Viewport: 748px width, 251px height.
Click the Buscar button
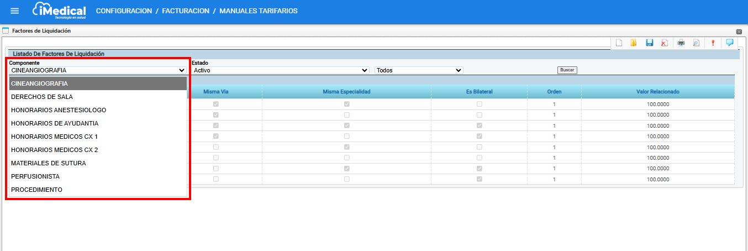point(567,70)
